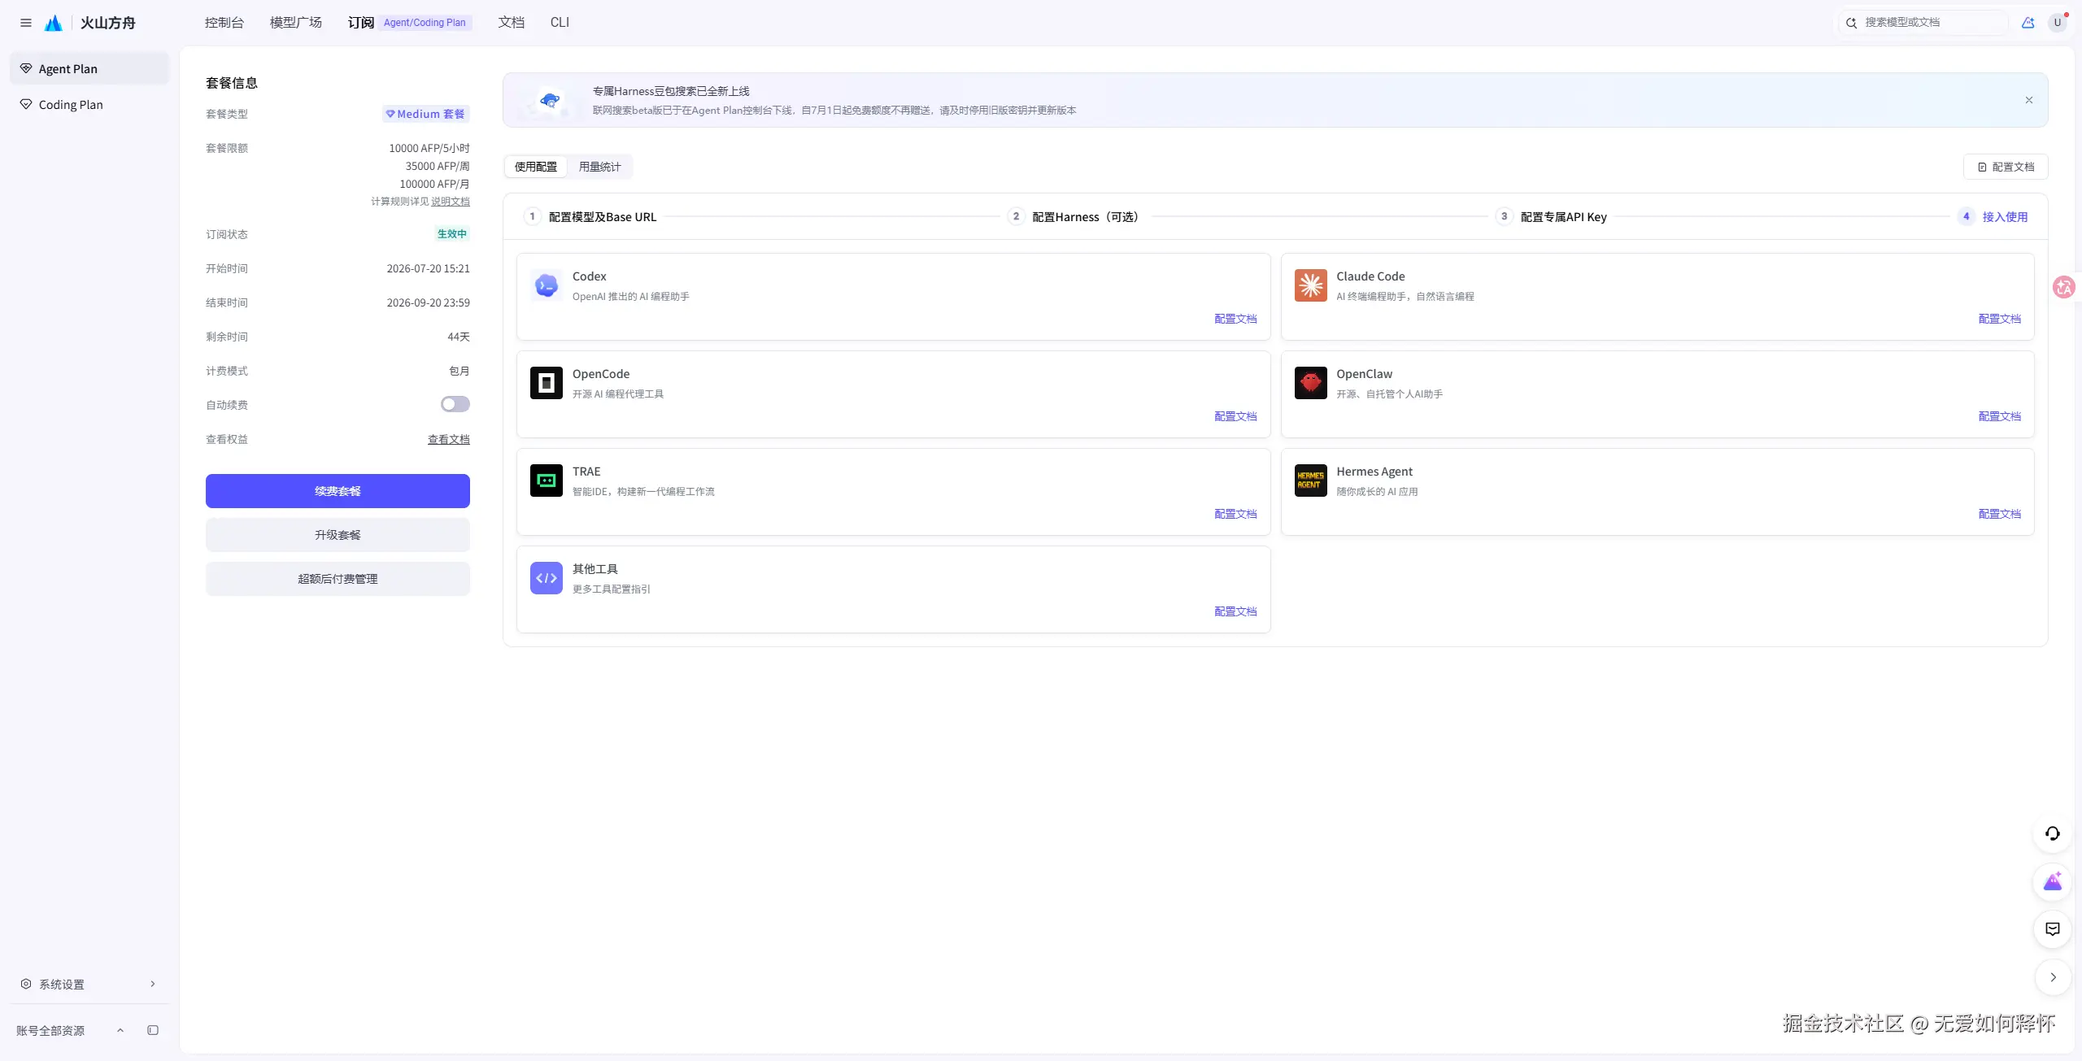Click the 其他工具 code icon

(x=547, y=578)
